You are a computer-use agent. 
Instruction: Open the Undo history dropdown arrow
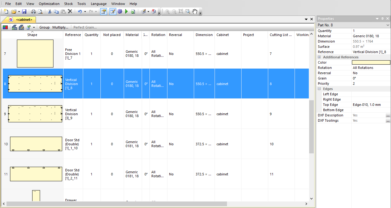[x=85, y=12]
